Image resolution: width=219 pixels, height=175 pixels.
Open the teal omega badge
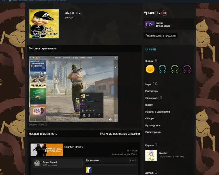pos(163,69)
